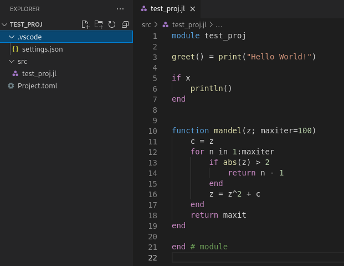Click the New Folder icon in Explorer
The image size is (344, 266).
coord(99,24)
